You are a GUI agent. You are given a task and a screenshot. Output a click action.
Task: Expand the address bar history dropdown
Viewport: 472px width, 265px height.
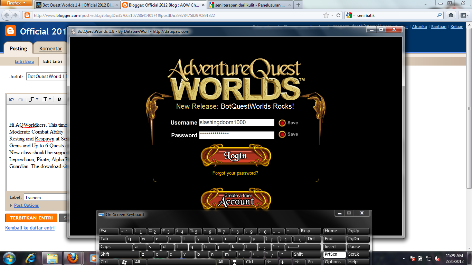click(332, 15)
